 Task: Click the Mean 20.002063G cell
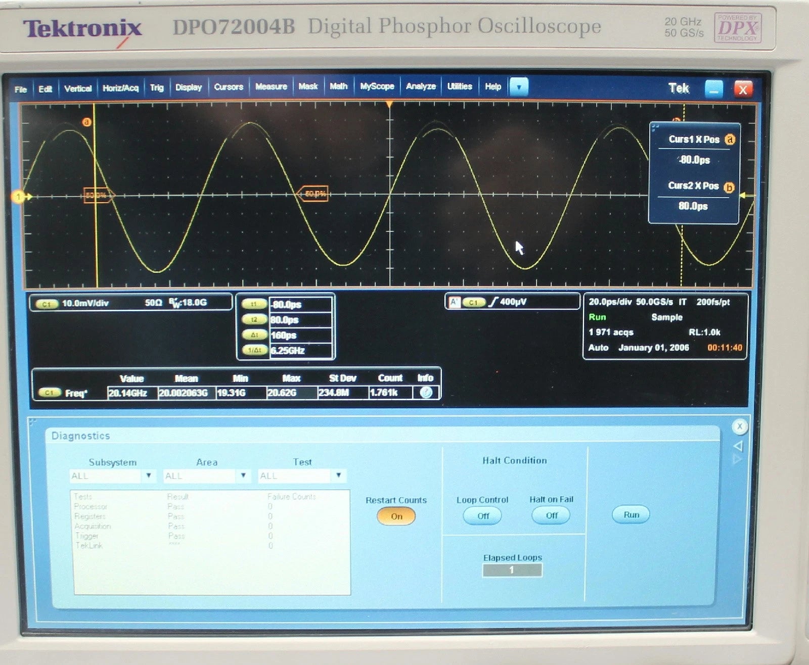pos(186,393)
